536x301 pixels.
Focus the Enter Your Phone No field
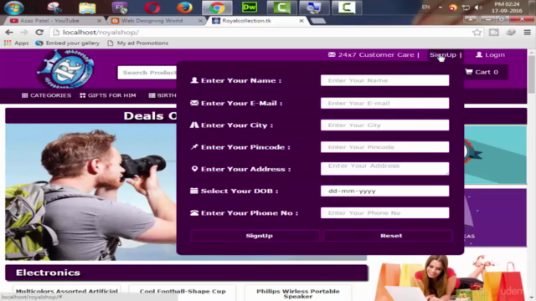click(x=384, y=213)
